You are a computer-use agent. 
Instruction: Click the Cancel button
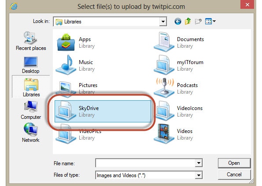(234, 175)
